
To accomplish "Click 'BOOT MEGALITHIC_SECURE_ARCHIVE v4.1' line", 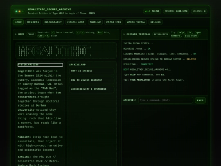I will 147,70.
